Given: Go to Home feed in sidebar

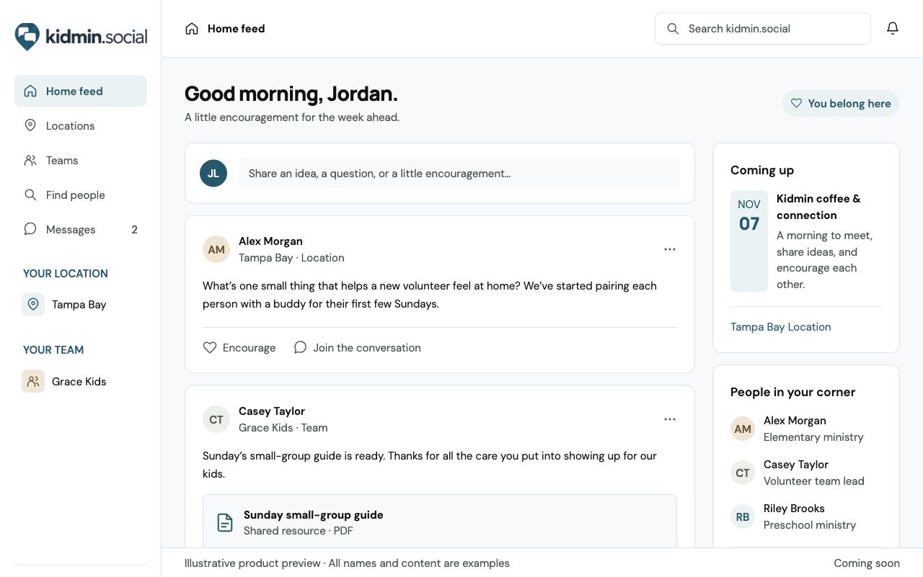Looking at the screenshot, I should pos(80,91).
